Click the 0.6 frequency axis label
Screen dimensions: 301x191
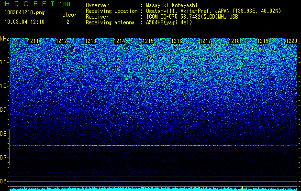click(x=4, y=181)
